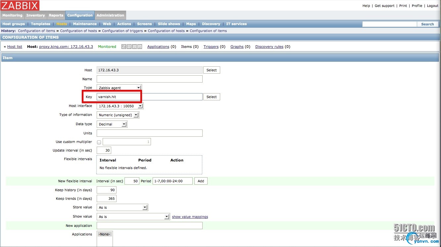This screenshot has height=247, width=441.
Task: Open the Applications (0) link
Action: click(158, 47)
